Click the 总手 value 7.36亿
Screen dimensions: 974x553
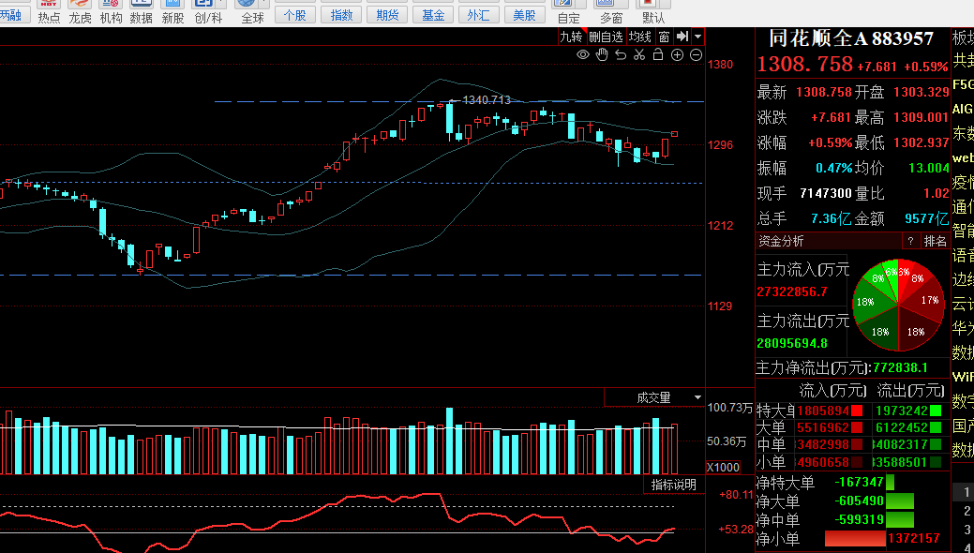click(832, 218)
